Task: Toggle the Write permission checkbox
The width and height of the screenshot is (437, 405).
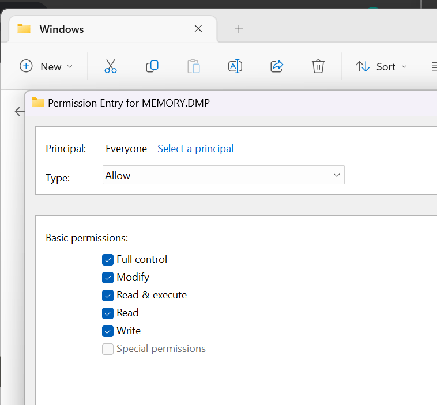Action: 108,331
